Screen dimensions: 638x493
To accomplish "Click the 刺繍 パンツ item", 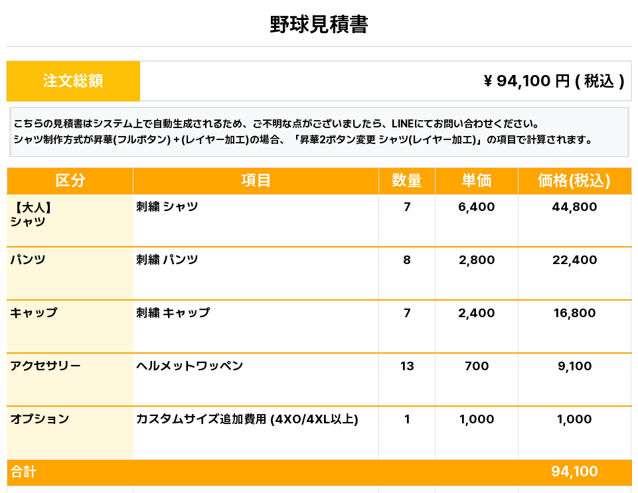I will (167, 259).
